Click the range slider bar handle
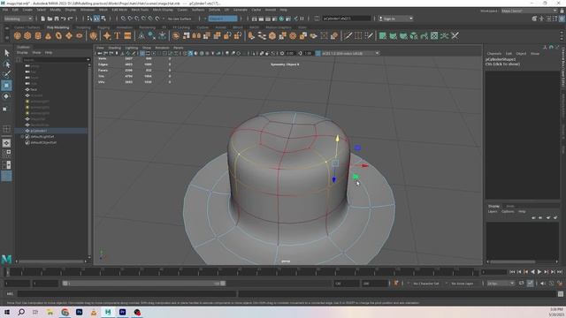This screenshot has width=566, height=318. click(x=143, y=284)
